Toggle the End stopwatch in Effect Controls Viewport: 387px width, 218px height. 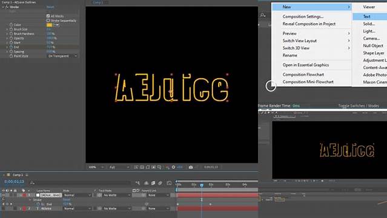pyautogui.click(x=11, y=47)
